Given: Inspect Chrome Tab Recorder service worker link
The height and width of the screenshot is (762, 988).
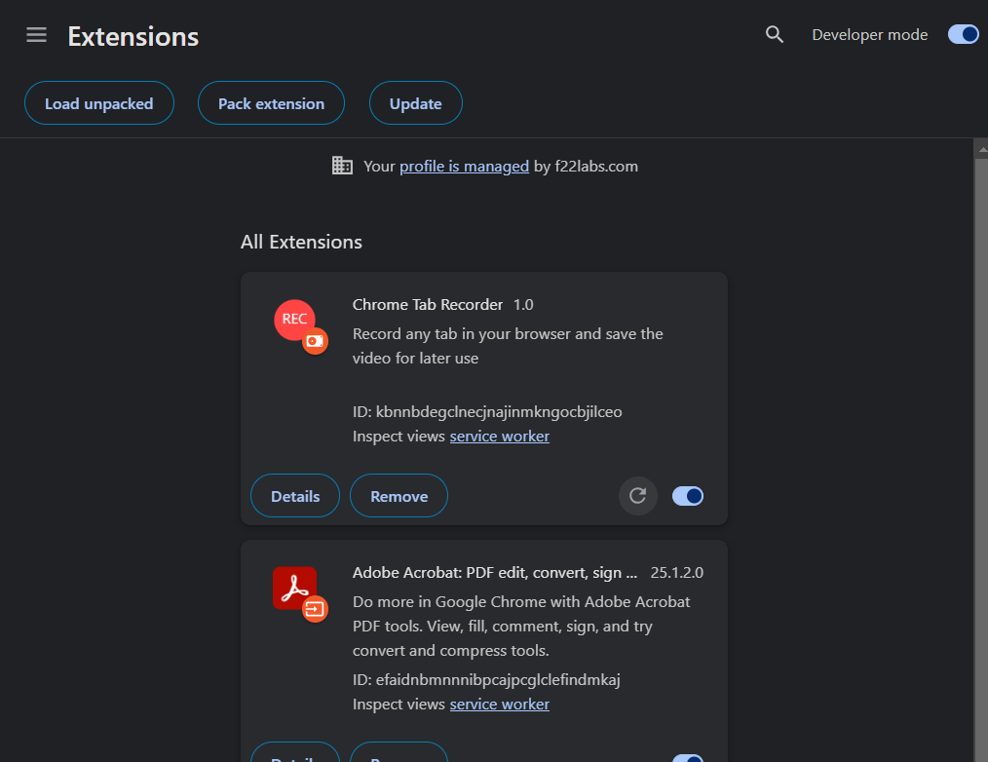Looking at the screenshot, I should [x=500, y=437].
